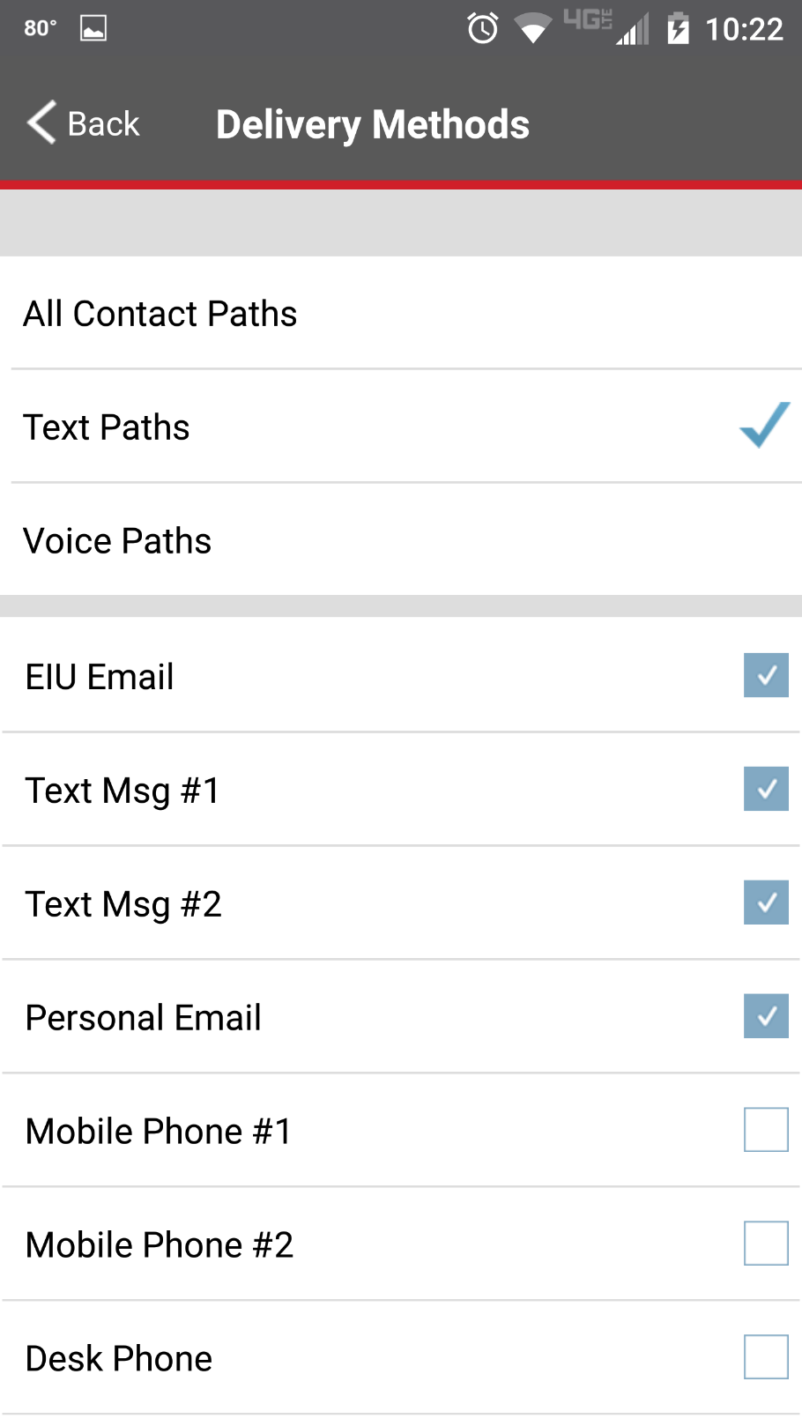Tap the cellular signal bars icon
This screenshot has height=1426, width=802.
[633, 31]
